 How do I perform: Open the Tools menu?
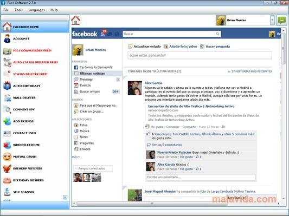[18, 10]
